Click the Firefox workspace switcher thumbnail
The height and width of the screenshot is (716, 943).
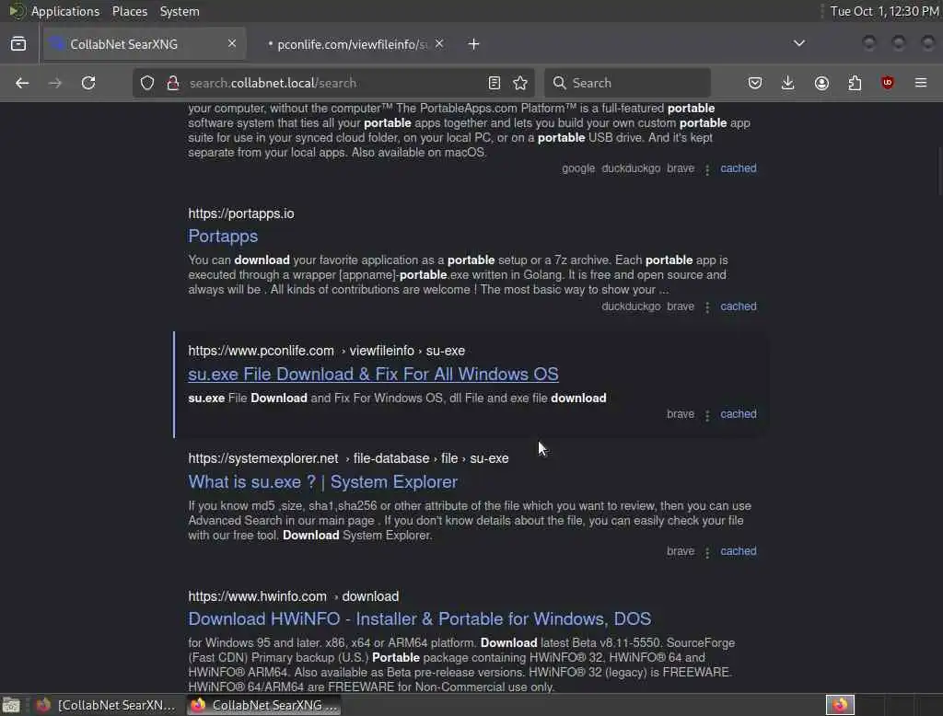tap(840, 705)
